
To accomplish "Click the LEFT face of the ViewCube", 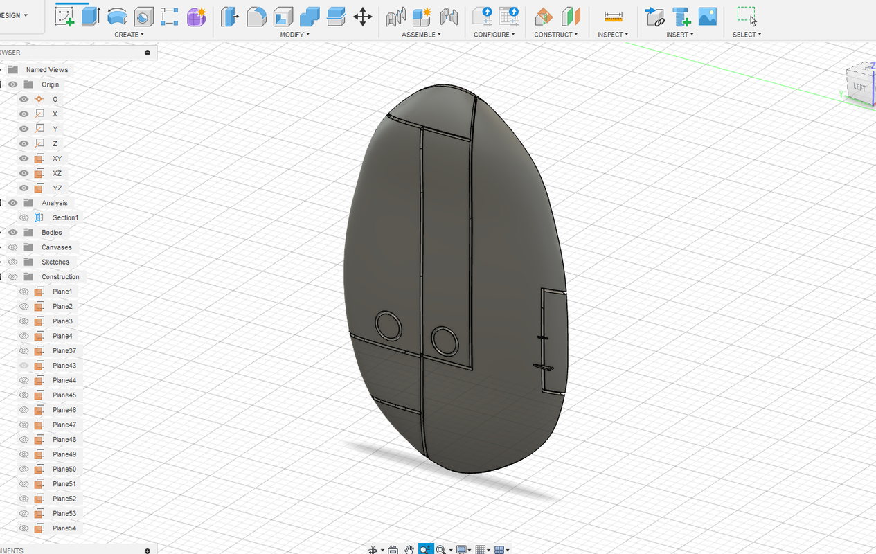I will [x=859, y=87].
